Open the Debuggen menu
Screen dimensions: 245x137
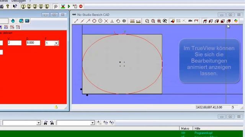tap(19, 1)
